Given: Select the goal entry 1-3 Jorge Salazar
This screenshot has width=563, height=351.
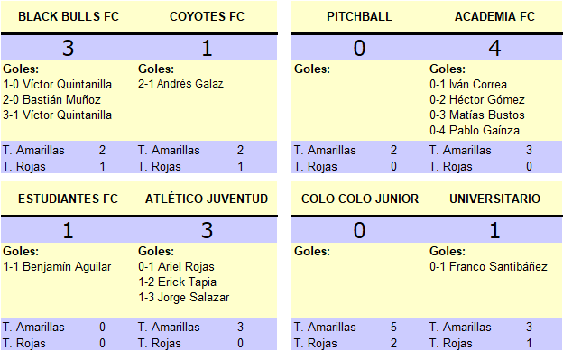Looking at the screenshot, I should (x=183, y=298).
